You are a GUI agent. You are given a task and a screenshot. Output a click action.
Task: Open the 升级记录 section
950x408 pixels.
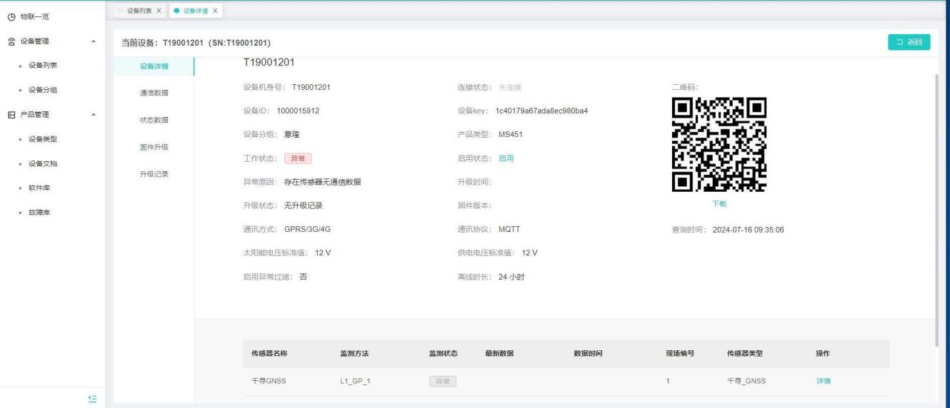click(x=154, y=174)
